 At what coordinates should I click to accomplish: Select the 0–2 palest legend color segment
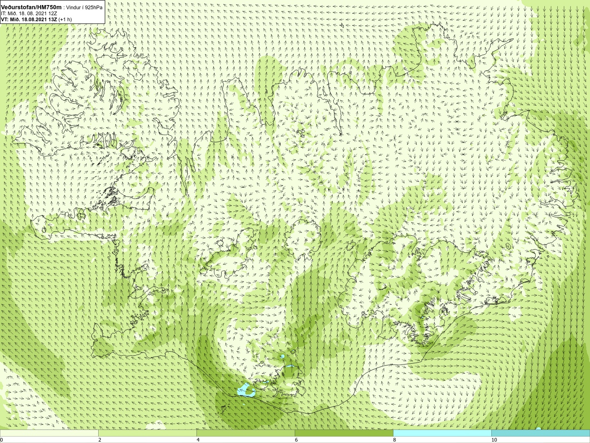pyautogui.click(x=49, y=433)
